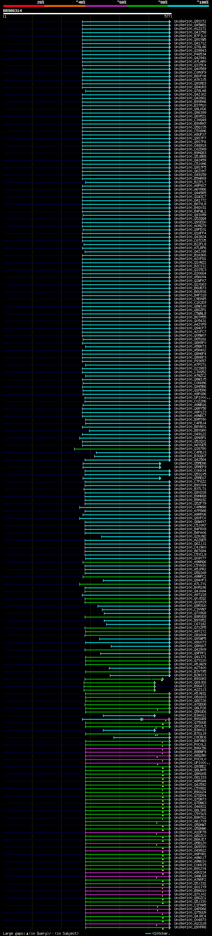The width and height of the screenshot is (212, 936).
Task: Select the UniRef100_Q01MI9 label
Action: pyautogui.click(x=190, y=602)
